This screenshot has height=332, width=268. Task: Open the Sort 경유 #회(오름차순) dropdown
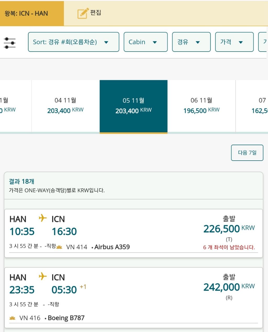coord(74,42)
